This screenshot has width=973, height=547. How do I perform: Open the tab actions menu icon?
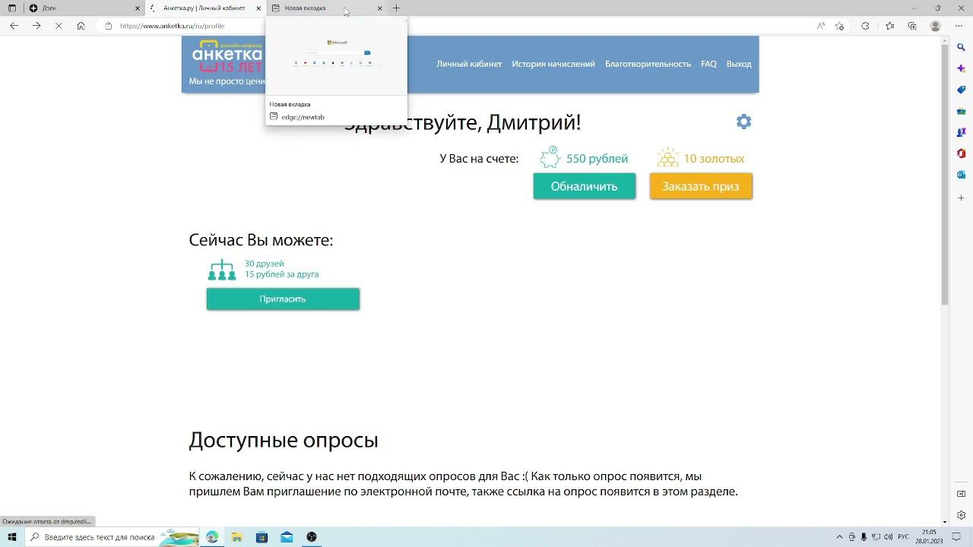11,8
